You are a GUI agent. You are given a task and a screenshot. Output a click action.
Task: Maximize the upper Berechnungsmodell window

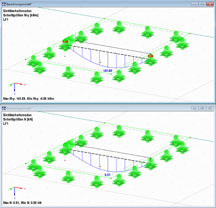point(202,4)
